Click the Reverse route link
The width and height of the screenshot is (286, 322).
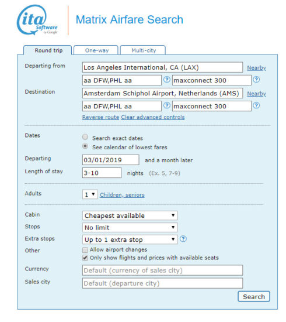pos(100,117)
